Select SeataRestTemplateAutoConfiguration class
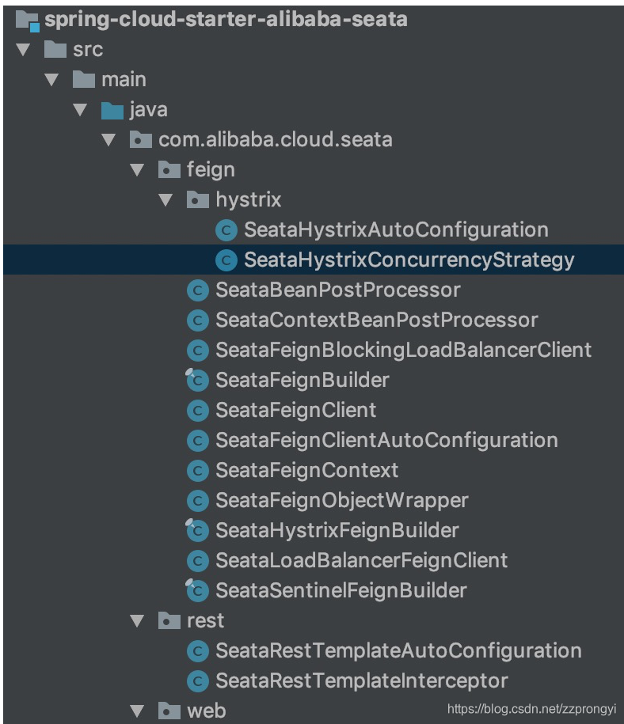The width and height of the screenshot is (624, 724). point(398,651)
